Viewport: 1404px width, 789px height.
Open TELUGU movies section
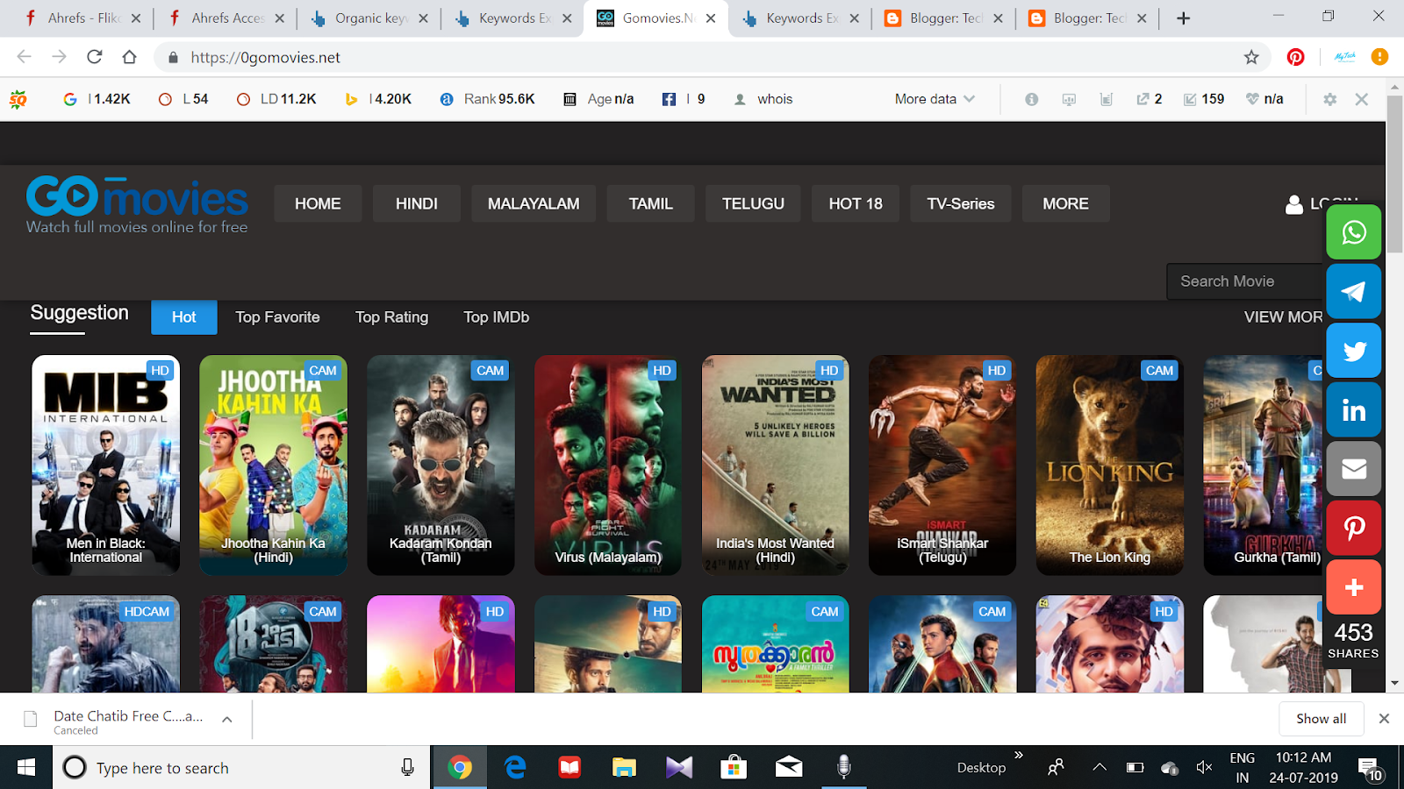tap(753, 203)
